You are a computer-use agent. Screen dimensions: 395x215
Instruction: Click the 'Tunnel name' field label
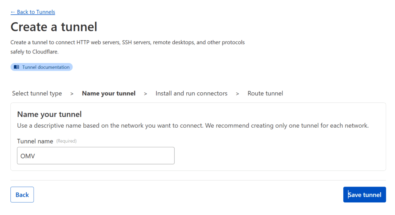tap(35, 141)
